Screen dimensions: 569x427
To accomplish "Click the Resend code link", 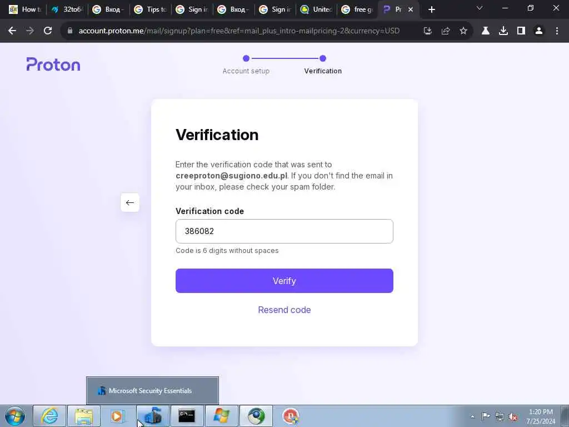I will (284, 310).
